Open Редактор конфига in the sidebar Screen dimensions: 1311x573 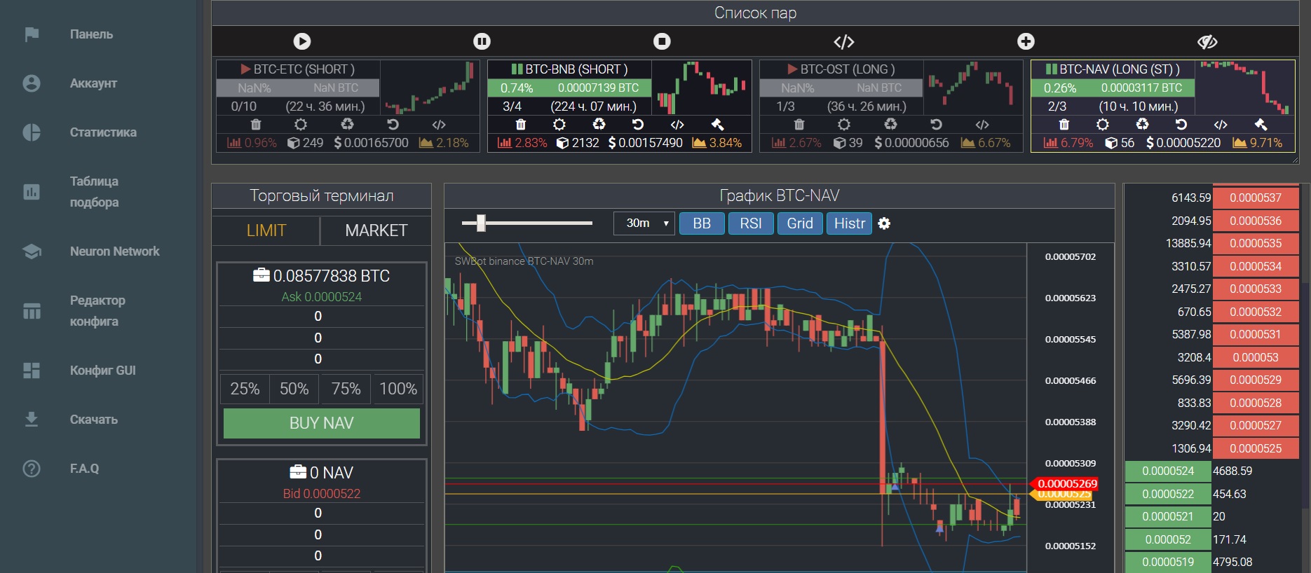coord(97,311)
